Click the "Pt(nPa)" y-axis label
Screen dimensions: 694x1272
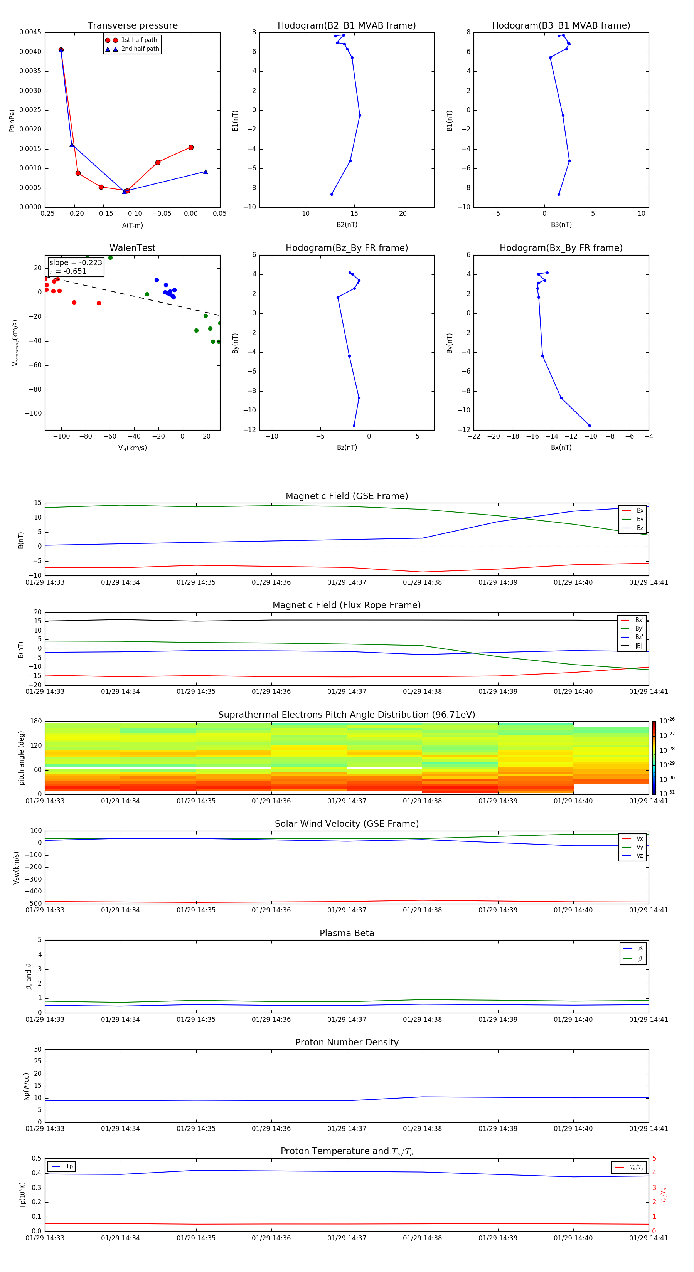[x=12, y=120]
